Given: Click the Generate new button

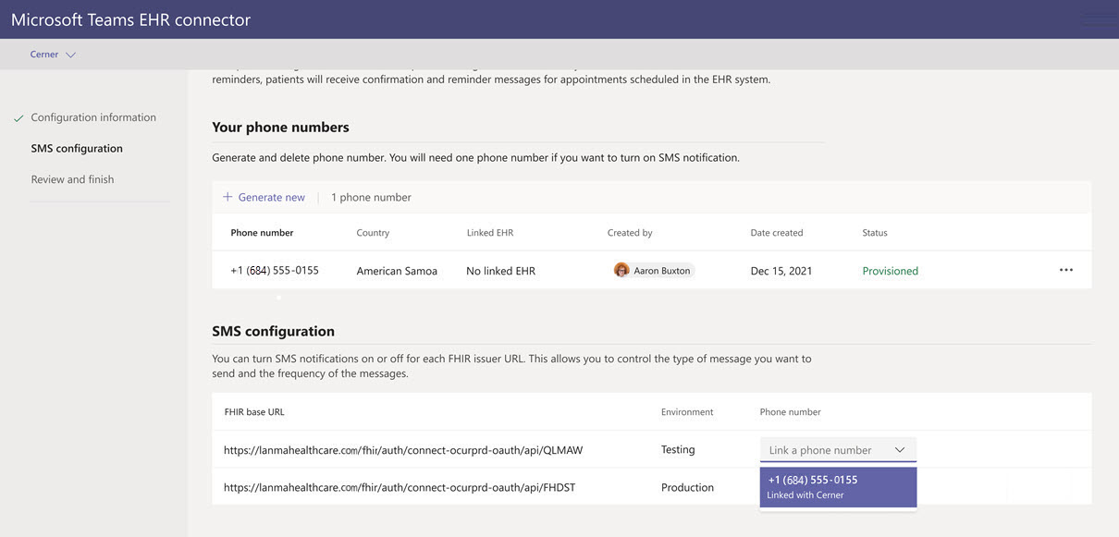Looking at the screenshot, I should click(270, 197).
